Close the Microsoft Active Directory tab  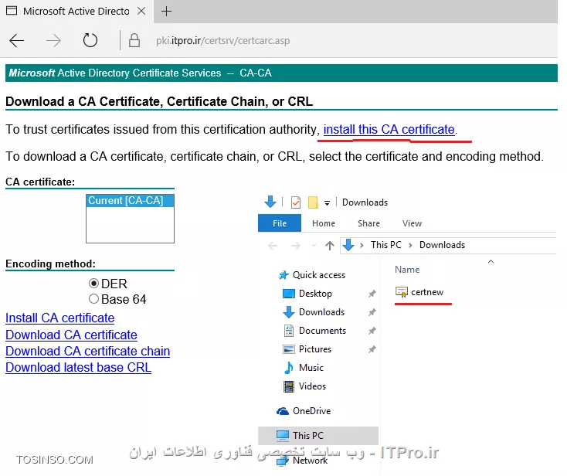[141, 12]
